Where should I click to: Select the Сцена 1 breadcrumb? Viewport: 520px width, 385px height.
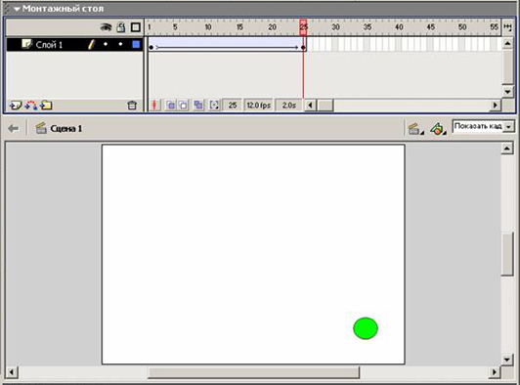point(66,129)
